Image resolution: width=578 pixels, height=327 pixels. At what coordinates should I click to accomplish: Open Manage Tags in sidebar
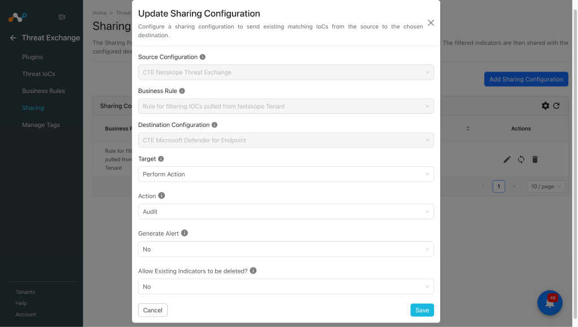(41, 125)
